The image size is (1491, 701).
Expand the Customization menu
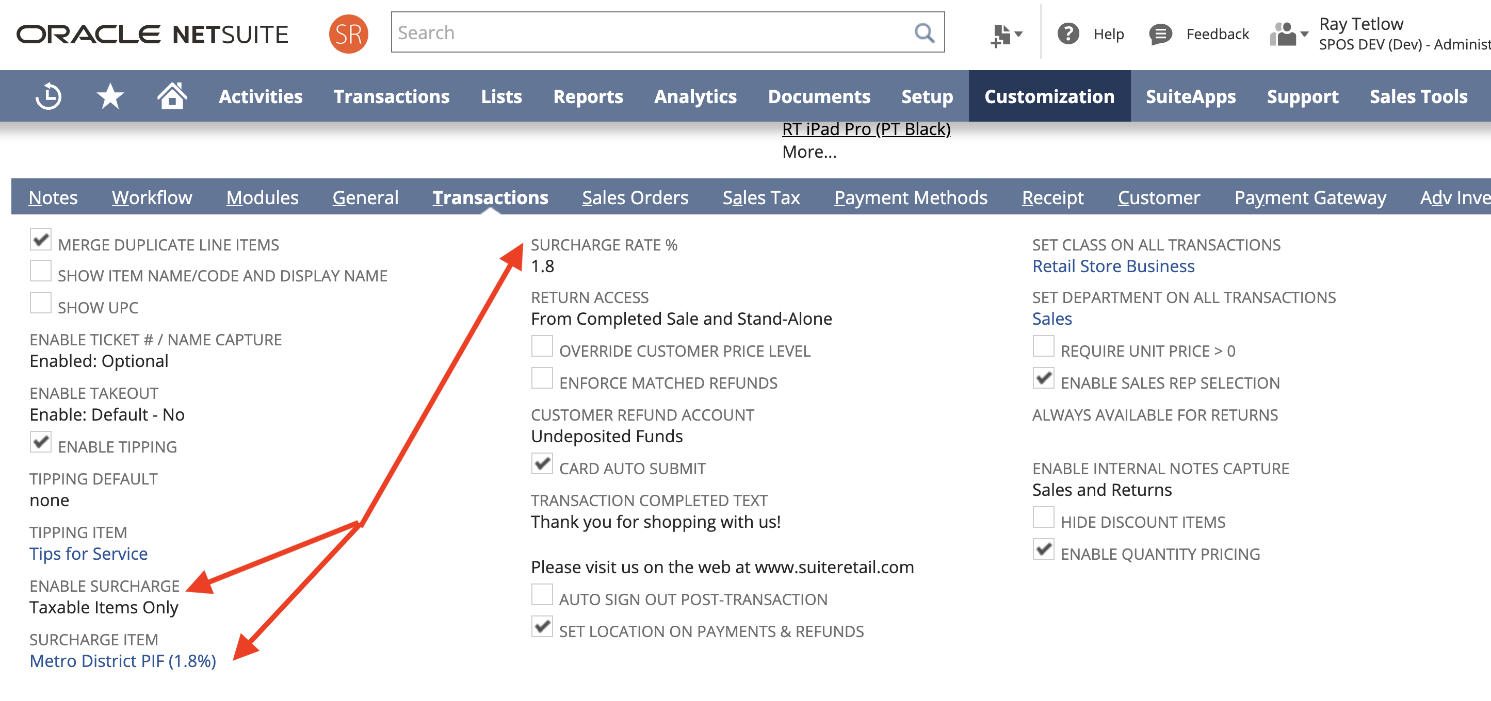1049,96
